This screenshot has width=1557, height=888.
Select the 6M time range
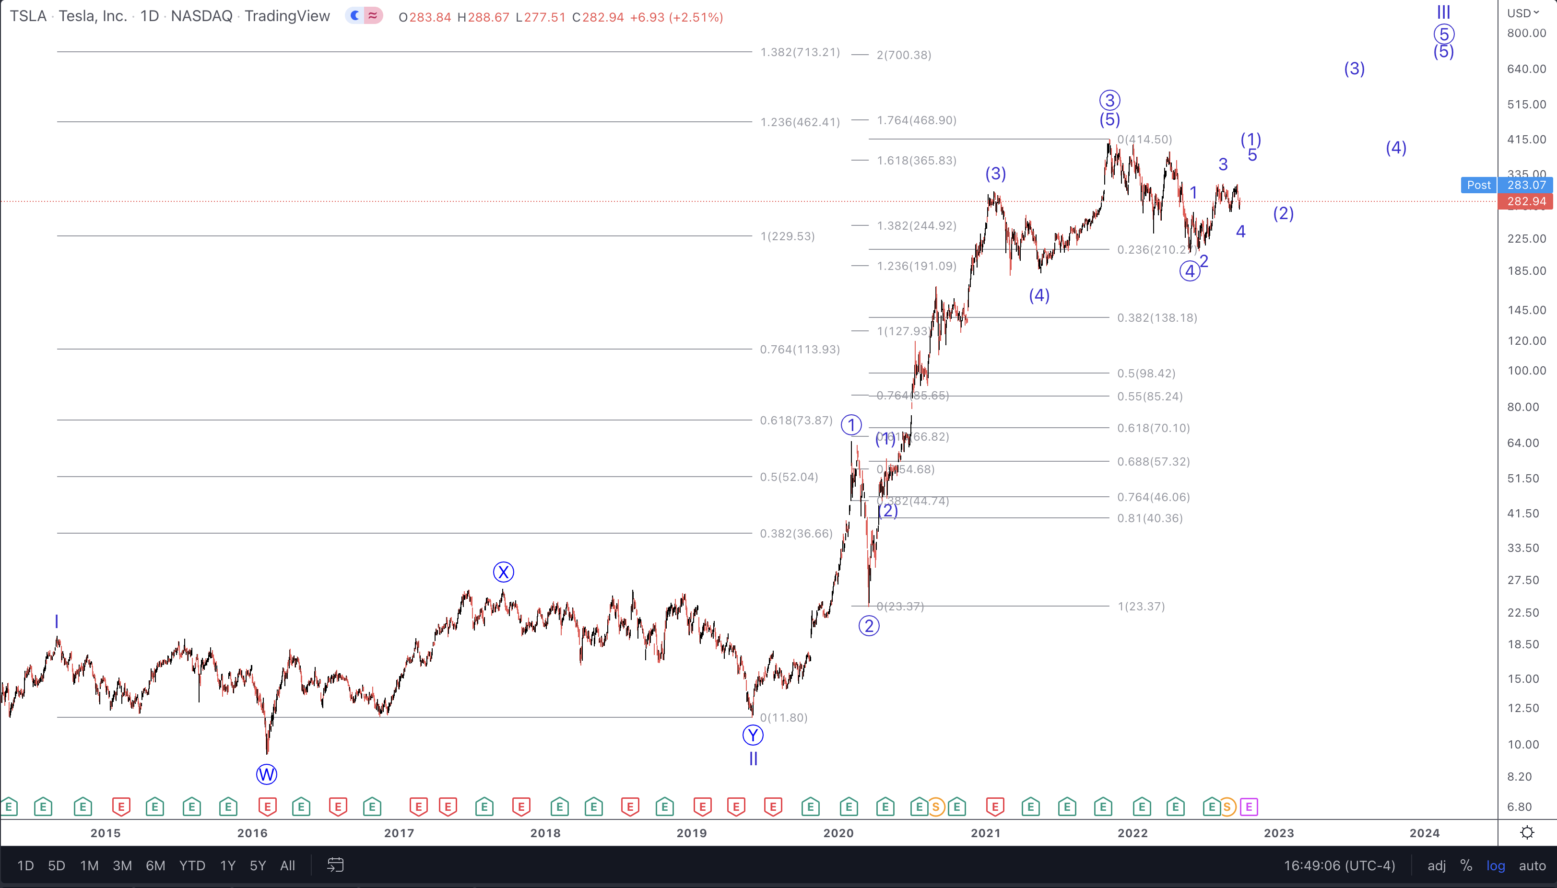[155, 865]
